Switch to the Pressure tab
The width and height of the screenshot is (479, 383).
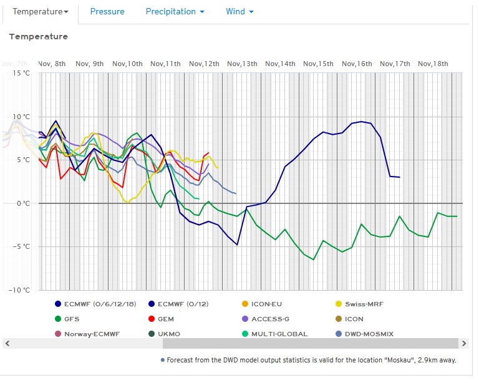coord(107,12)
